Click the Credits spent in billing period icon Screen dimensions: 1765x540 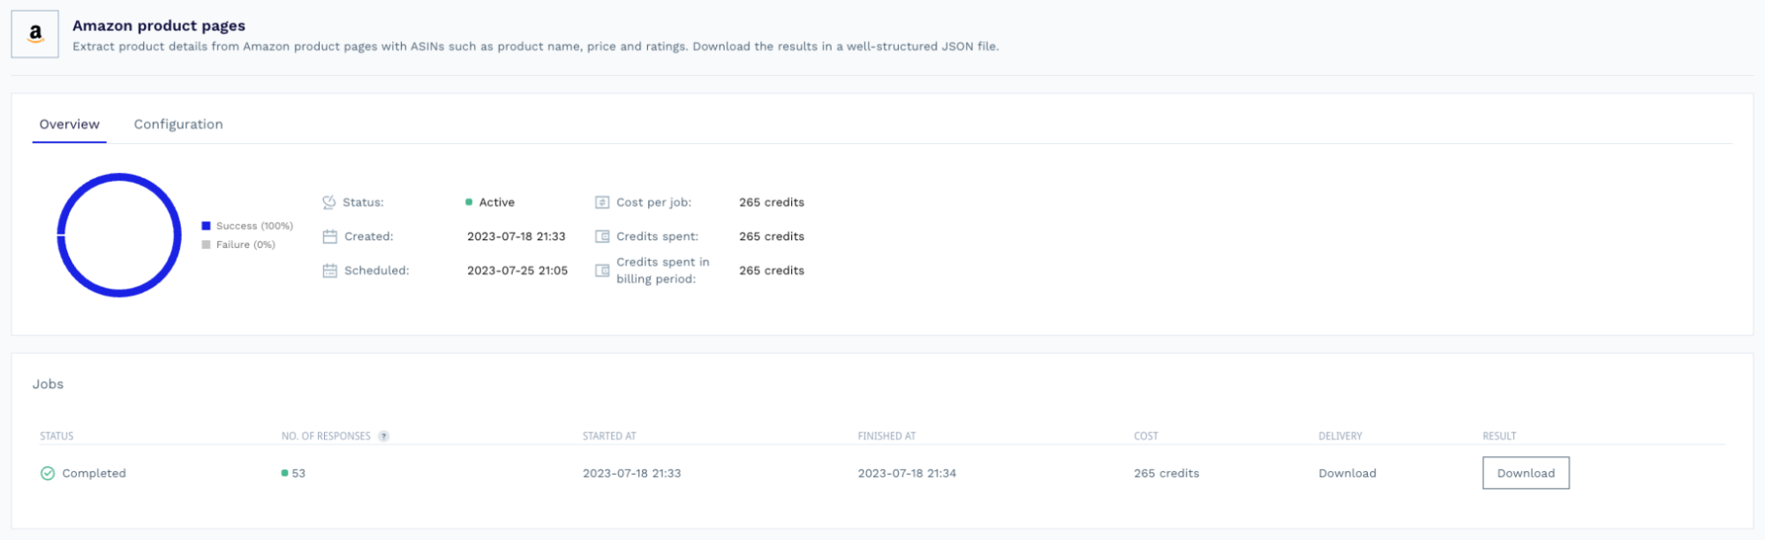(x=602, y=271)
